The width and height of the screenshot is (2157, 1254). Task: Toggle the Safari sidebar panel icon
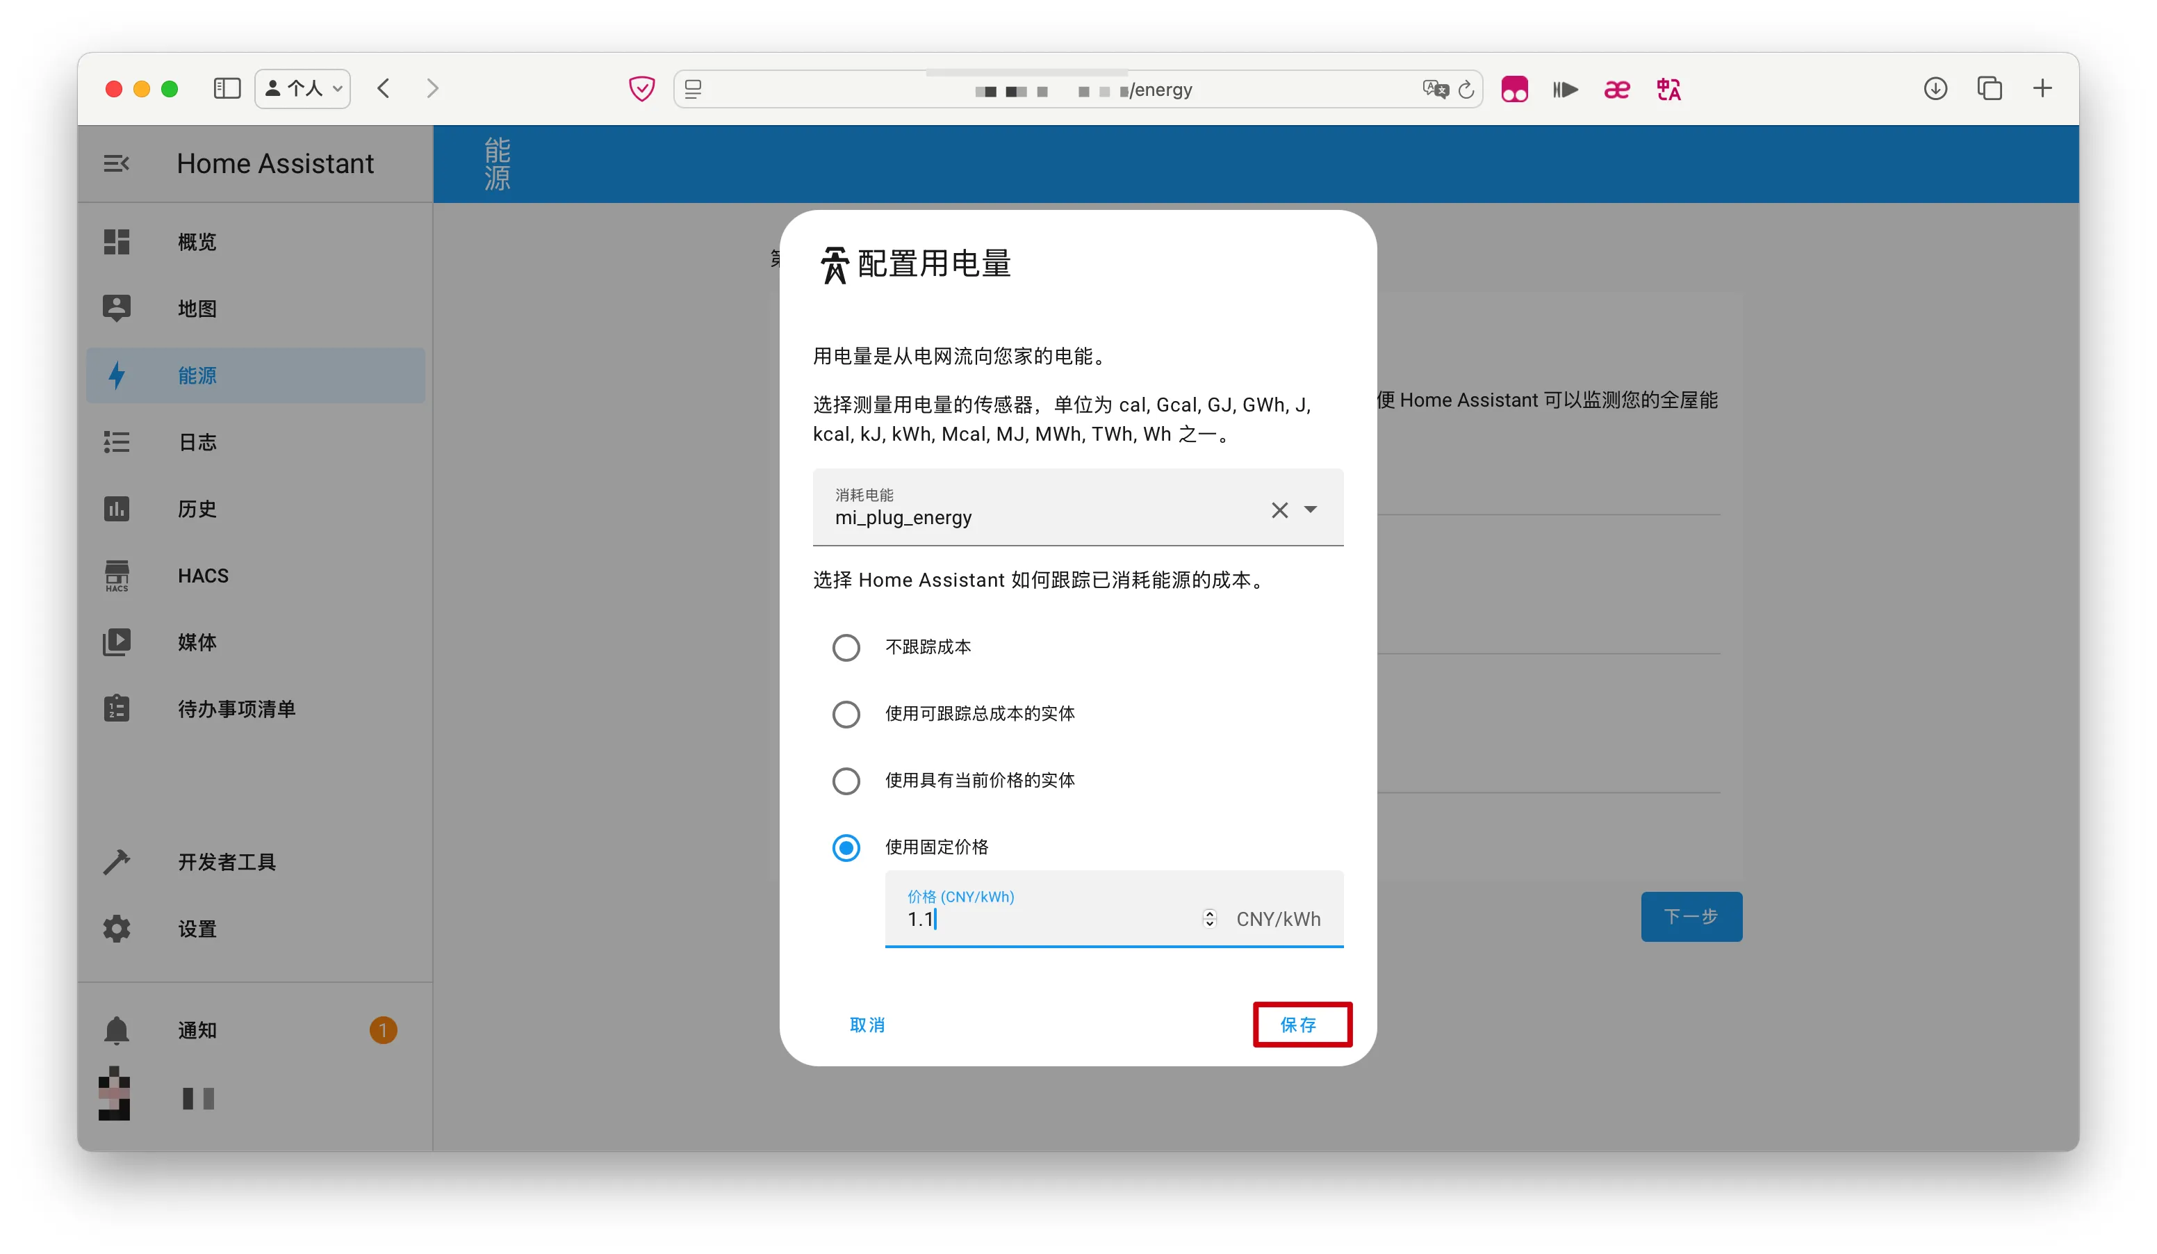point(227,88)
